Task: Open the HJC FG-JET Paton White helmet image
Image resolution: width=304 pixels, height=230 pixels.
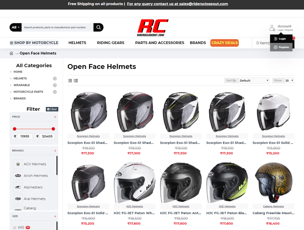Action: point(135,182)
